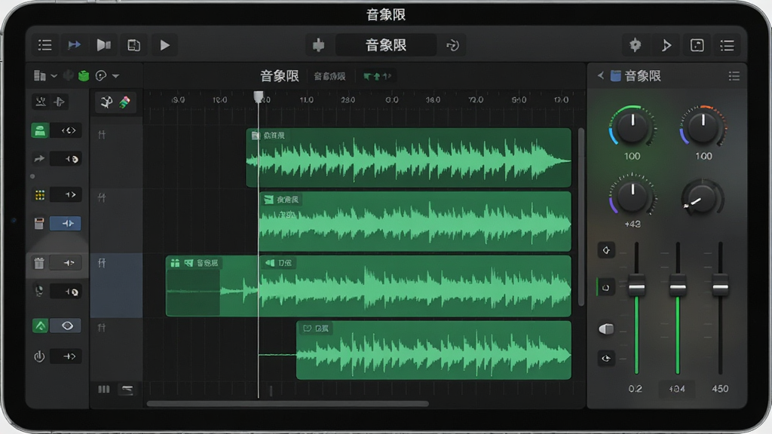Click the three bars icon below track list
The image size is (772, 434).
point(104,390)
